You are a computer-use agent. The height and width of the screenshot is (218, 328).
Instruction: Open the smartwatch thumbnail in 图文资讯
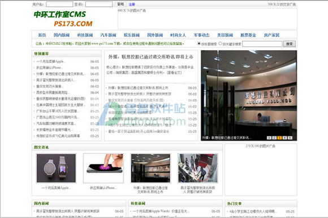(x=56, y=168)
